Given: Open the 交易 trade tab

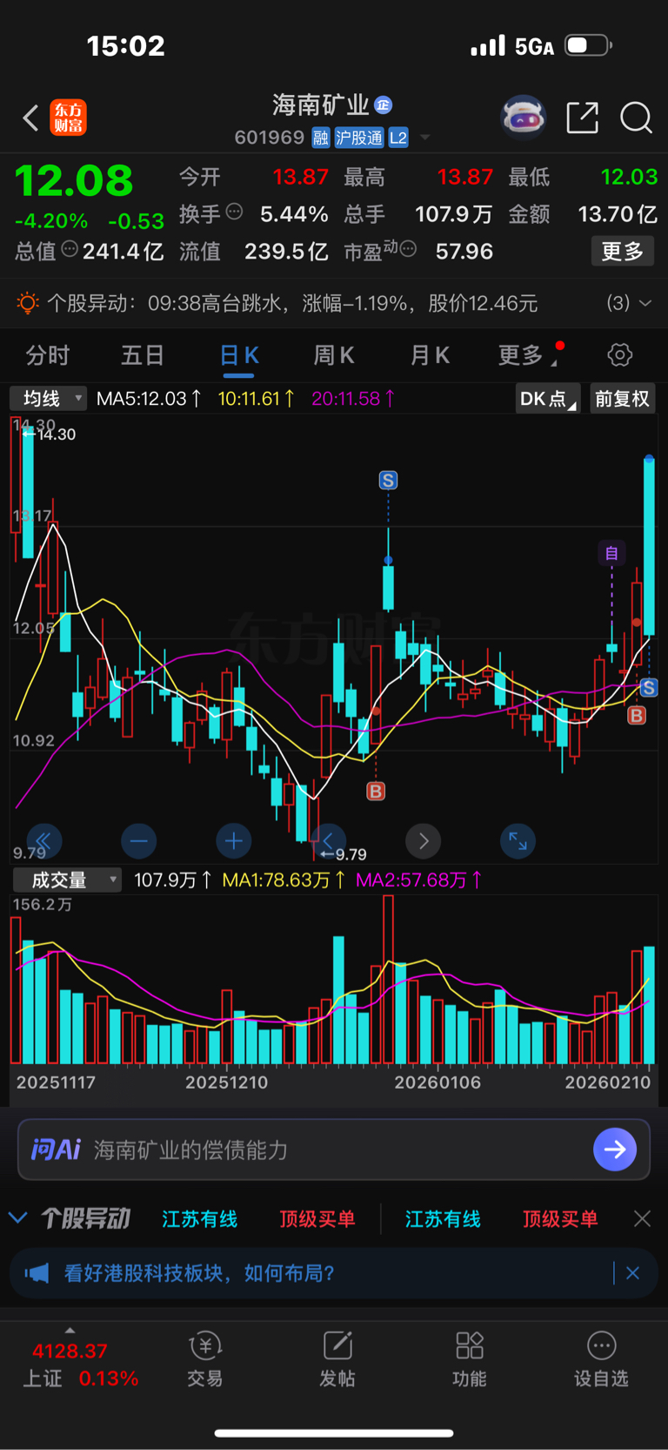Looking at the screenshot, I should [205, 1359].
